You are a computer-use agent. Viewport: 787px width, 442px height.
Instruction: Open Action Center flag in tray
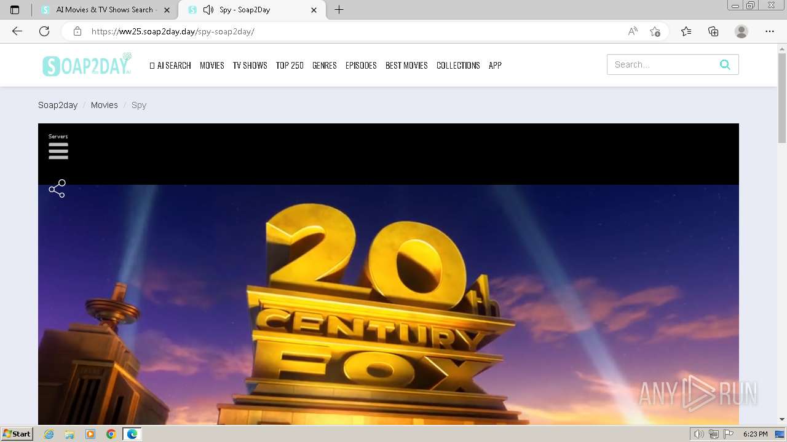point(729,434)
